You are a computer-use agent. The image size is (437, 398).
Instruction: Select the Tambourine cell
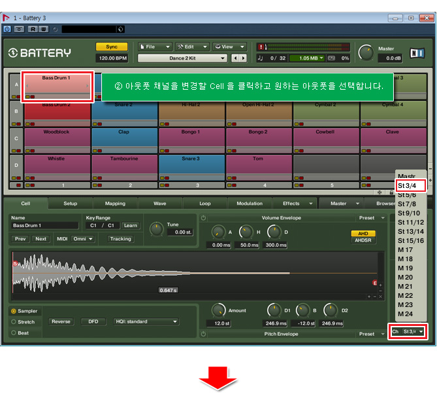[x=124, y=168]
